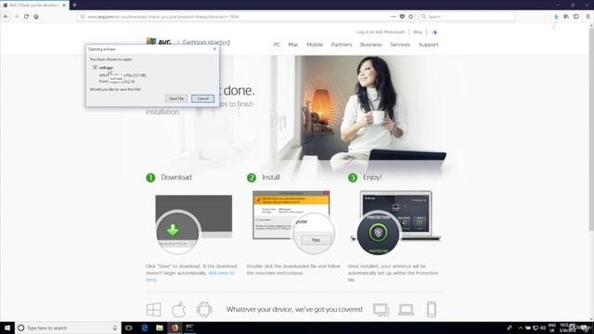Save page to Pocket icon
The image size is (594, 334).
402,17
